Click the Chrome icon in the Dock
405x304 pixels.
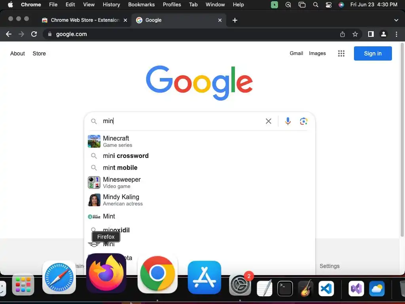(x=157, y=274)
